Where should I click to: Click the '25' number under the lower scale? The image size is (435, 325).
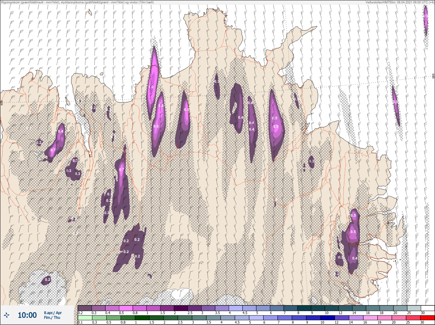click(x=408, y=323)
